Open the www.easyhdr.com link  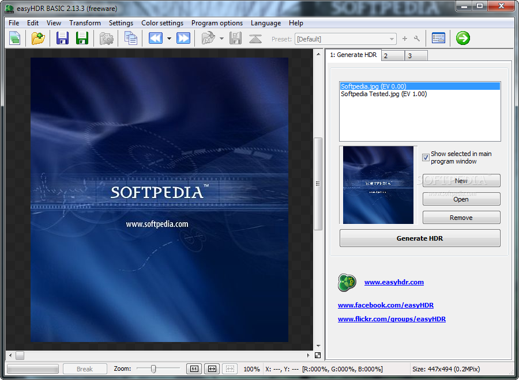click(x=394, y=282)
